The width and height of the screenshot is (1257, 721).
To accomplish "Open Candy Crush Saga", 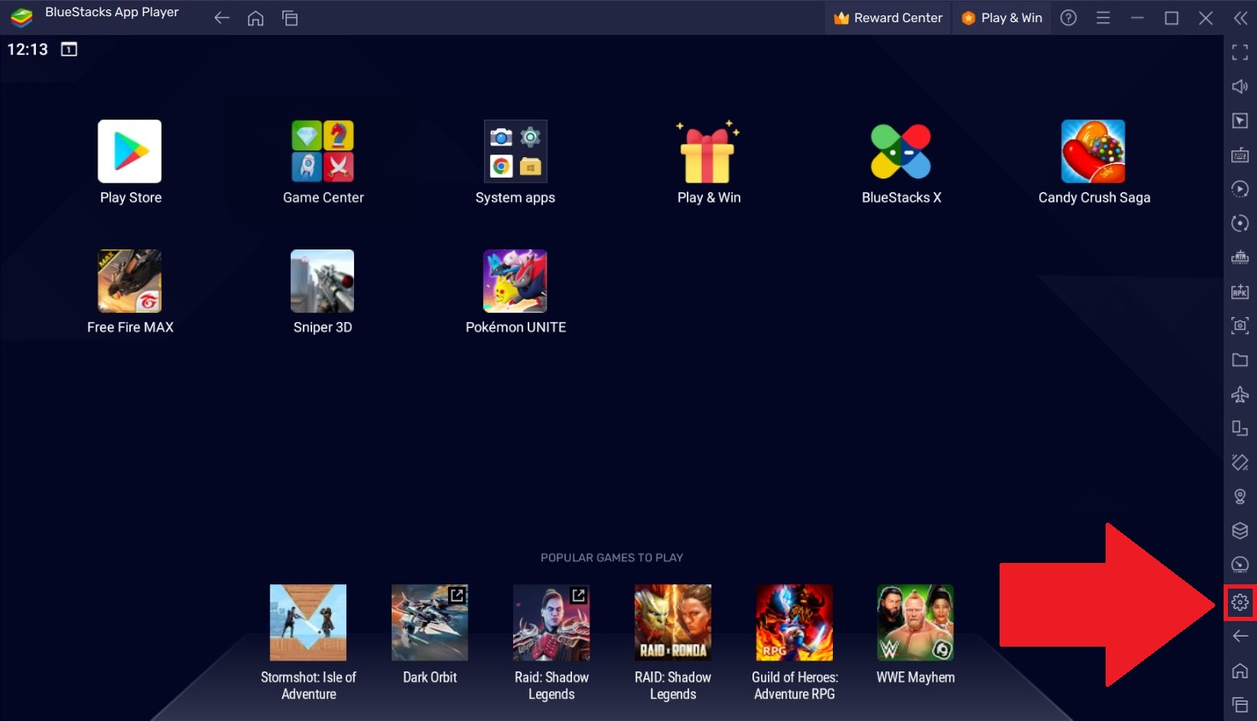I will [x=1095, y=151].
